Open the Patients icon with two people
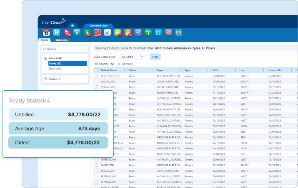Image resolution: width=298 pixels, height=188 pixels. point(56,32)
